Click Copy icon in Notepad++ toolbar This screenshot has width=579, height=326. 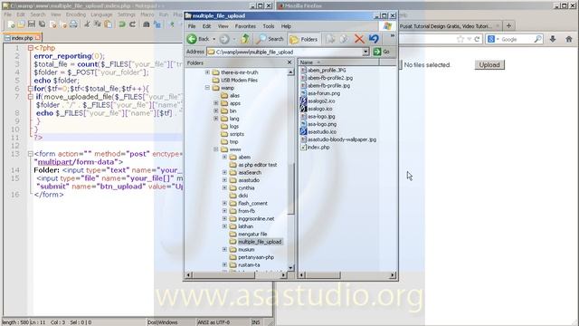98,24
